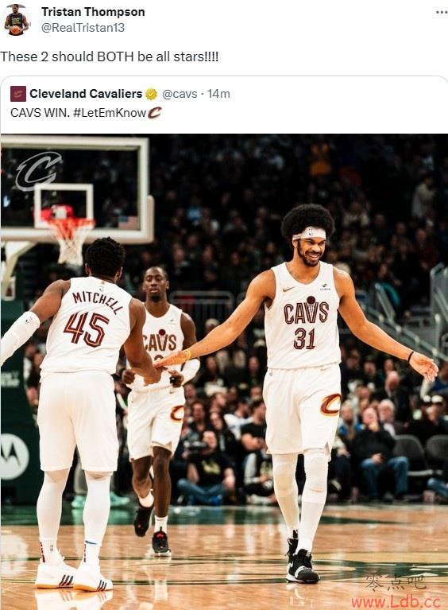Click the translucent Cavs C watermark logo
This screenshot has height=610, width=448.
click(38, 171)
